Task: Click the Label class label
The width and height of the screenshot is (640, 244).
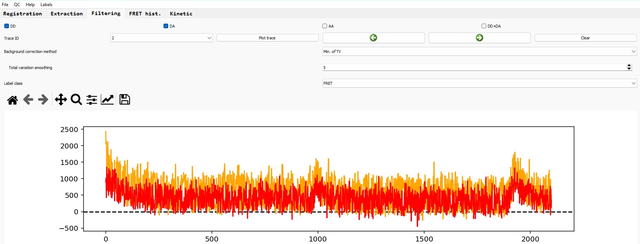Action: (13, 83)
